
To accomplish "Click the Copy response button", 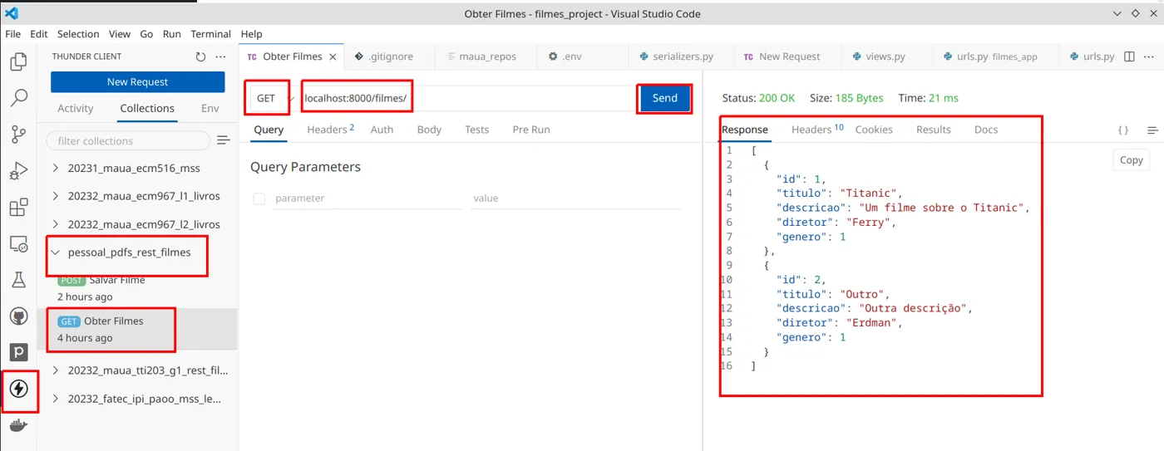I will click(1132, 160).
